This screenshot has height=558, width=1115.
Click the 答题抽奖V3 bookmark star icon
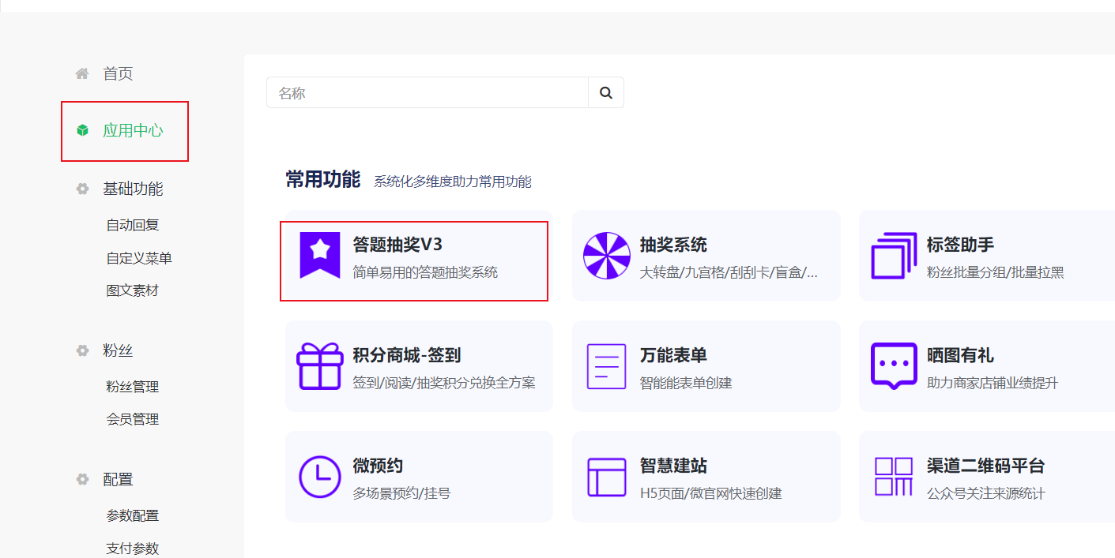pos(319,255)
